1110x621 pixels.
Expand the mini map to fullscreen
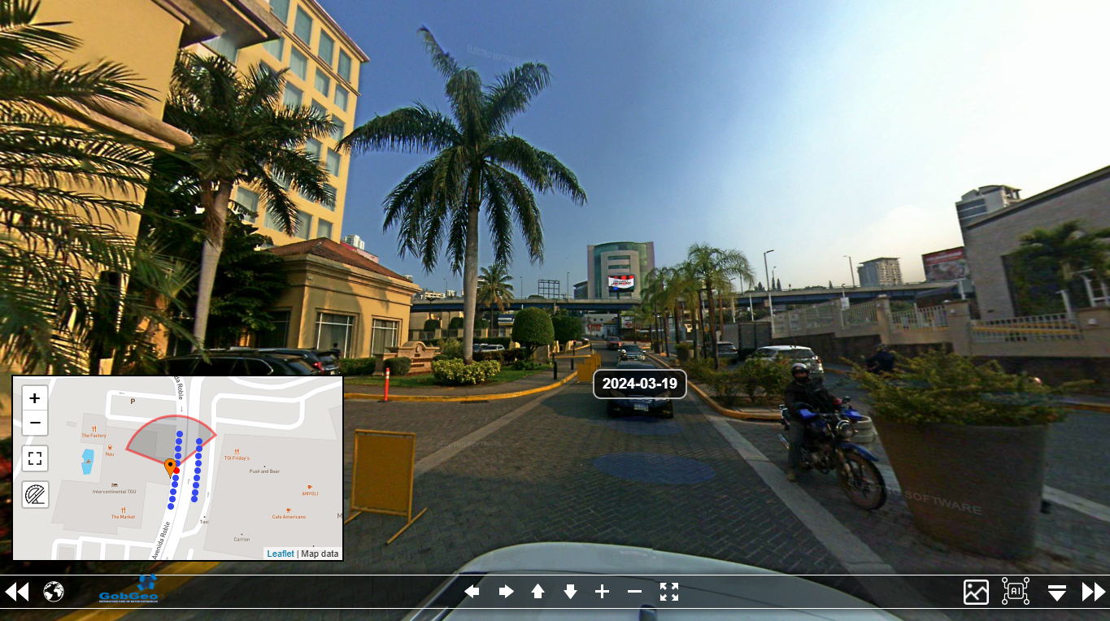(x=35, y=458)
